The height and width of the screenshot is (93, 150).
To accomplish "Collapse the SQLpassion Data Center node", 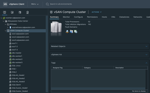I will click(x=4, y=21).
